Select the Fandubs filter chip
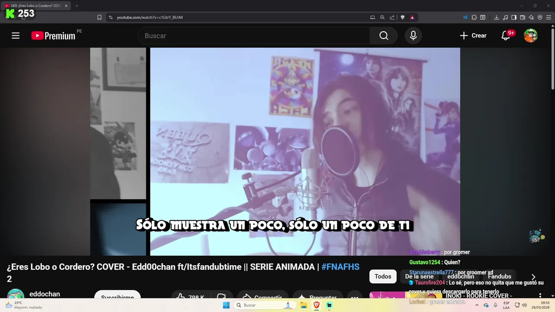 pyautogui.click(x=499, y=276)
